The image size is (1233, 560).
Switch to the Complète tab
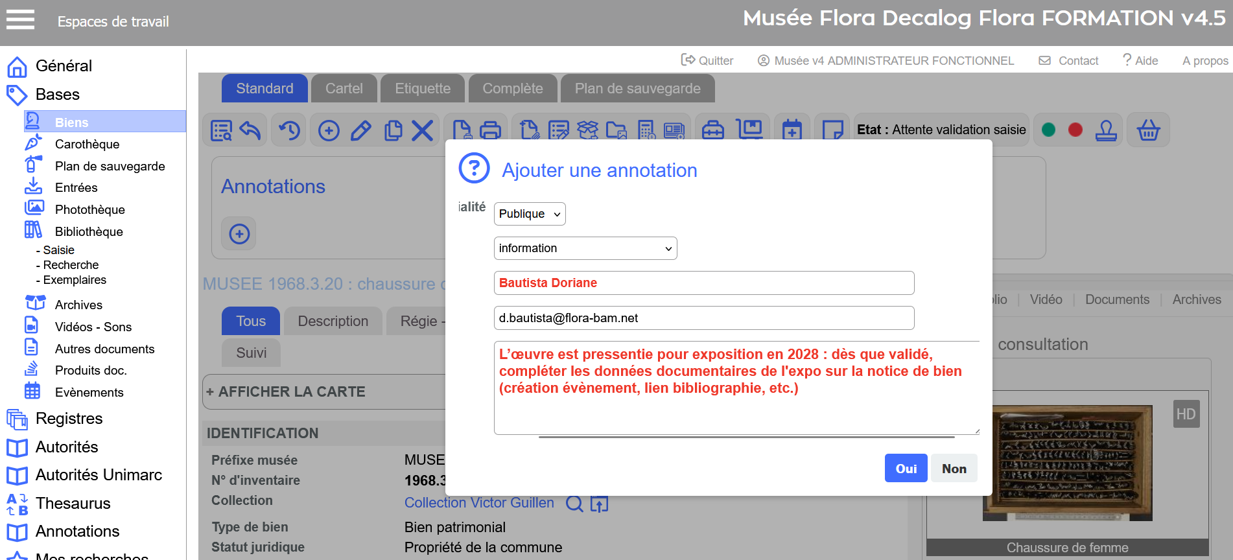click(x=512, y=89)
